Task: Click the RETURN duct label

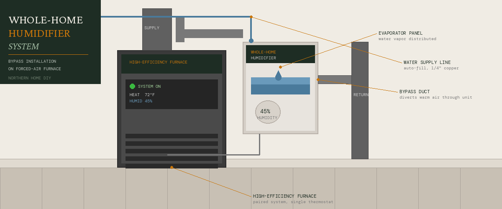Action: 361,95
